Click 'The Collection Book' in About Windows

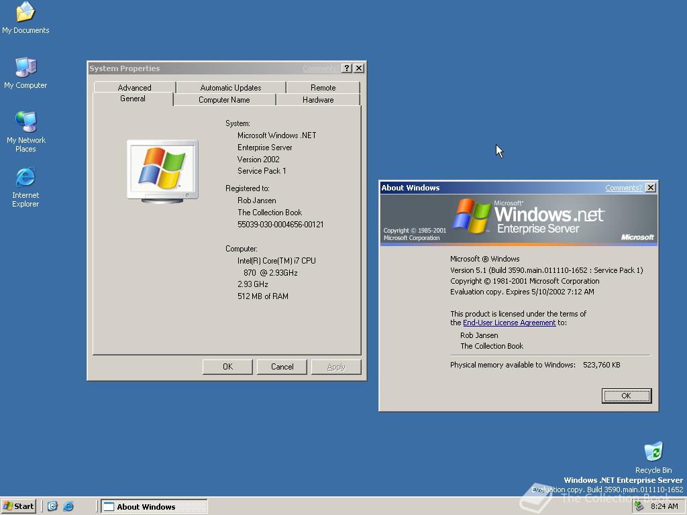(x=492, y=346)
